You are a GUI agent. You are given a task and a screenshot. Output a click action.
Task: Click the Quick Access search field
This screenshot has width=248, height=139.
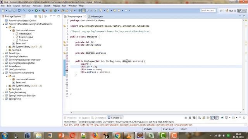208,10
